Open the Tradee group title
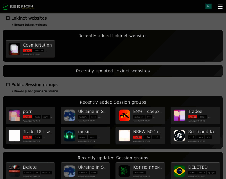The image size is (226, 179). [195, 112]
